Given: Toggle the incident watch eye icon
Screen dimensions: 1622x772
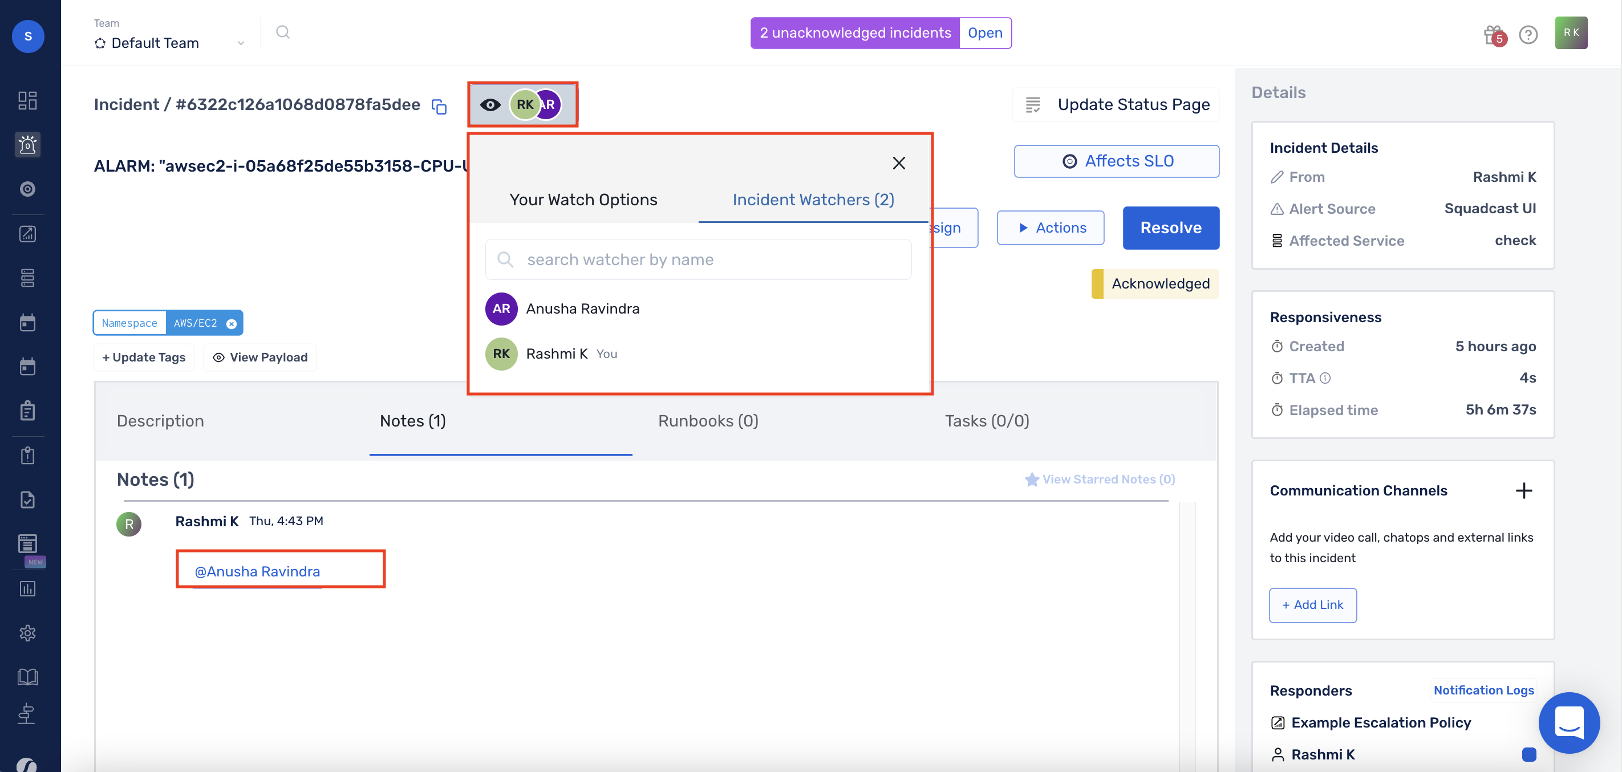Looking at the screenshot, I should 490,104.
